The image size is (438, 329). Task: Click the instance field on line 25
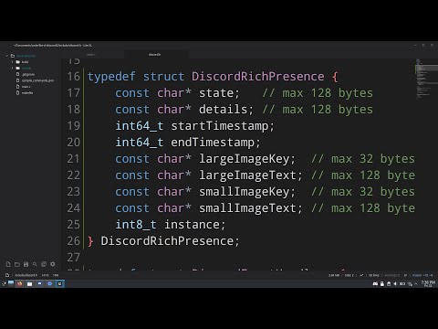click(192, 225)
